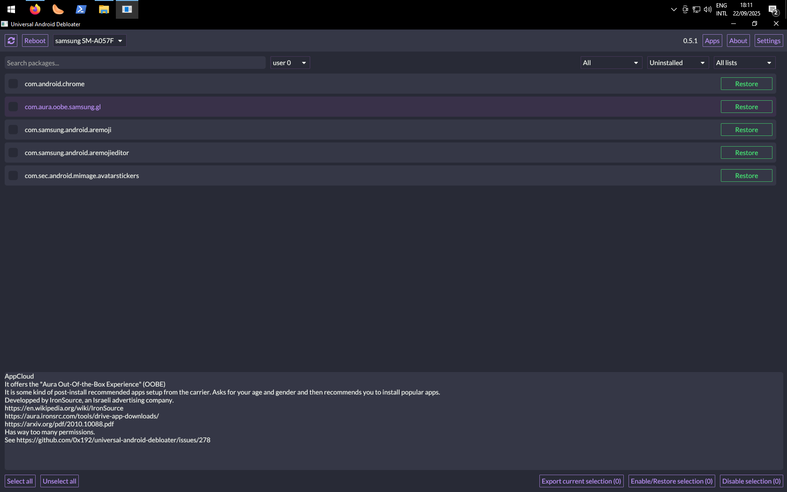
Task: Launch PowerShell from the taskbar
Action: 81,9
